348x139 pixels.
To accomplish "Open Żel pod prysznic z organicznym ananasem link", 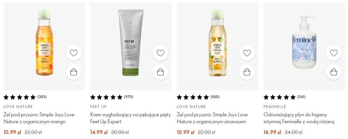I will 212,118.
